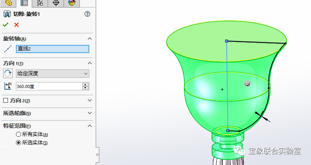Screen dimensions: 311x165
Task: Click the panel splitter handle
Action: tap(97, 155)
